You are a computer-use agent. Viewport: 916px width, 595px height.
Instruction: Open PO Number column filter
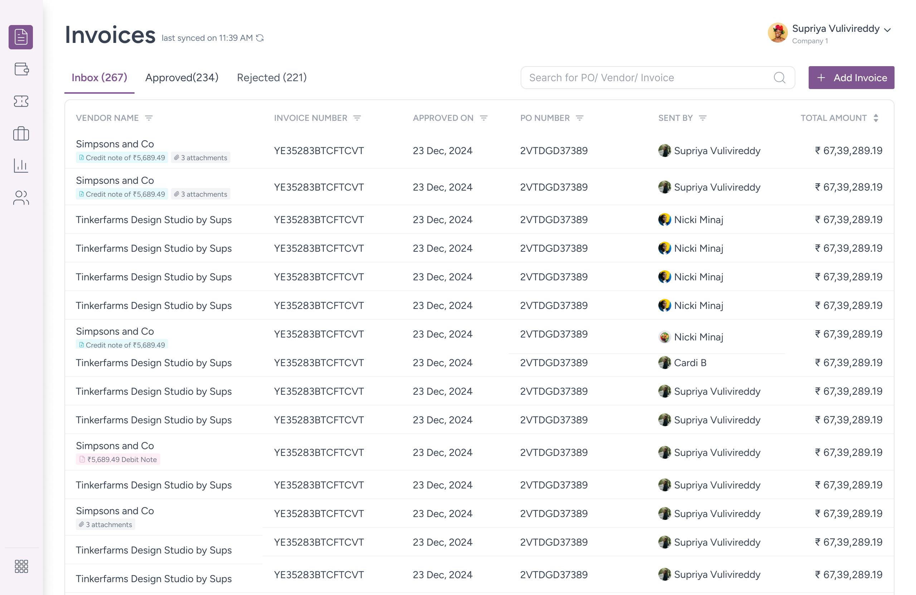[580, 118]
